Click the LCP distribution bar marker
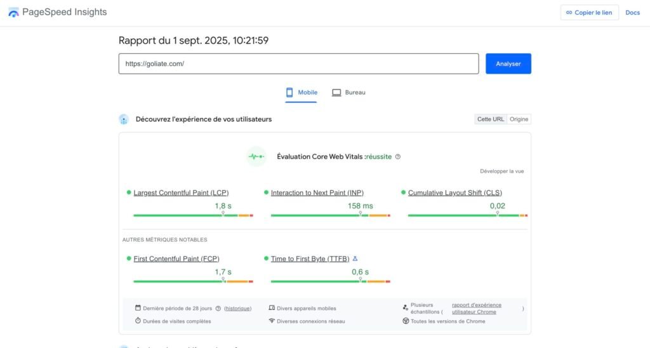650x348 pixels. [x=223, y=215]
